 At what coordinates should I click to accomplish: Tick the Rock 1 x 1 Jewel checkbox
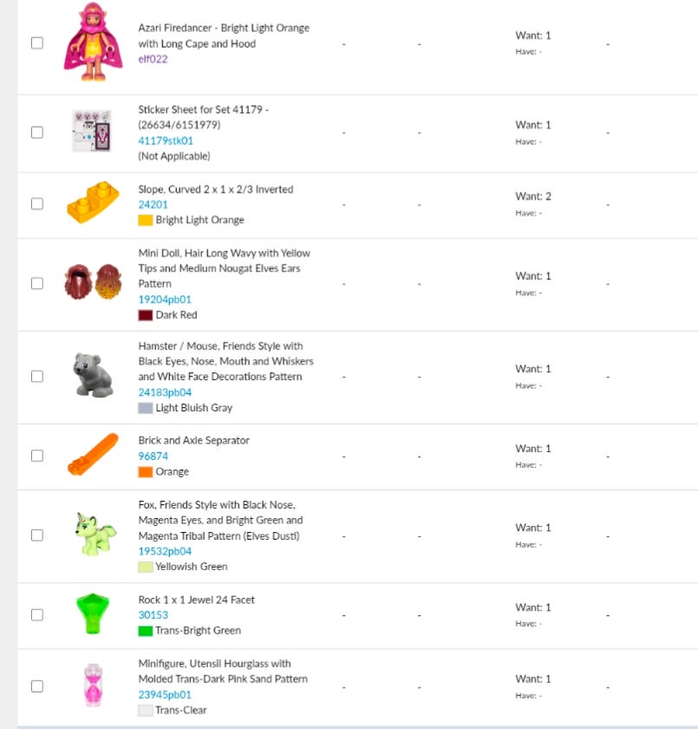click(37, 614)
